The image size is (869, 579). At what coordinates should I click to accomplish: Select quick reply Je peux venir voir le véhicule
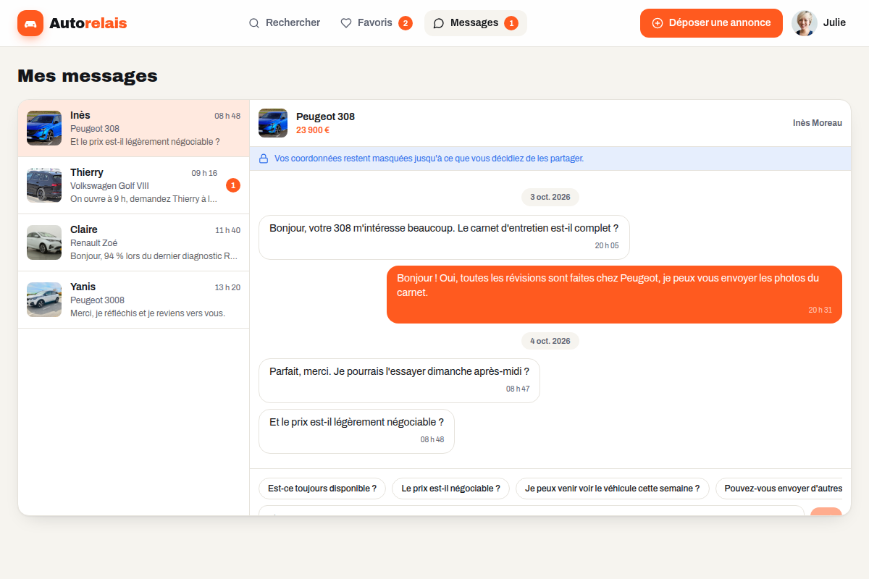[613, 489]
